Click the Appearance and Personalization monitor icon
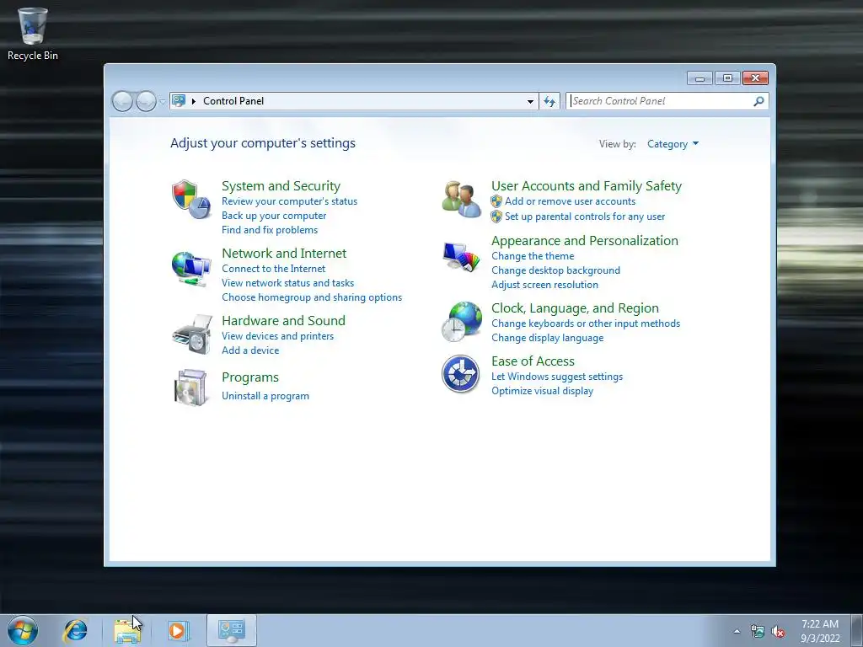Image resolution: width=863 pixels, height=647 pixels. 461,256
